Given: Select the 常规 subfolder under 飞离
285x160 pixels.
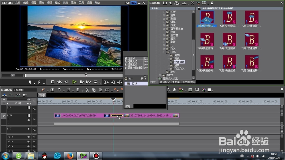Looking at the screenshot, I should (177, 59).
